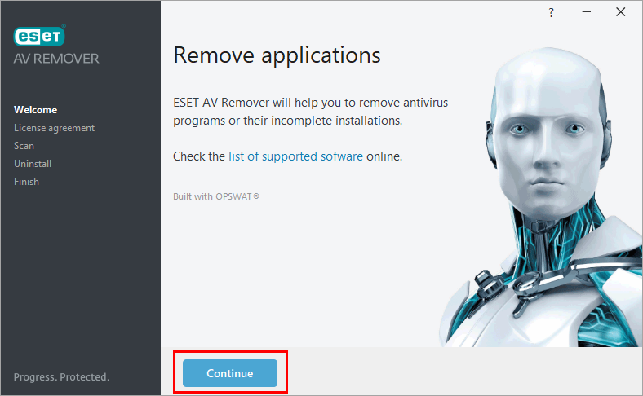Select the Welcome step in sidebar
This screenshot has height=396, width=643.
coord(35,110)
